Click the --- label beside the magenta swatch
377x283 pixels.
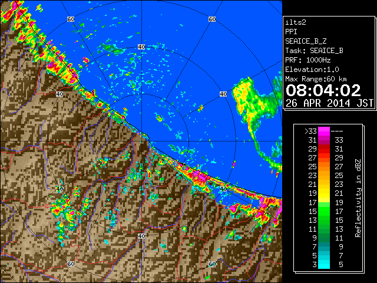pos(337,131)
